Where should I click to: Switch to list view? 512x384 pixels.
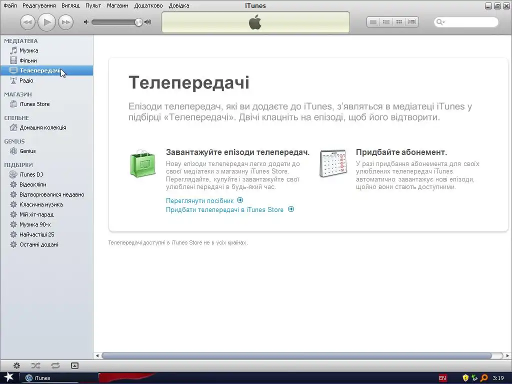373,22
